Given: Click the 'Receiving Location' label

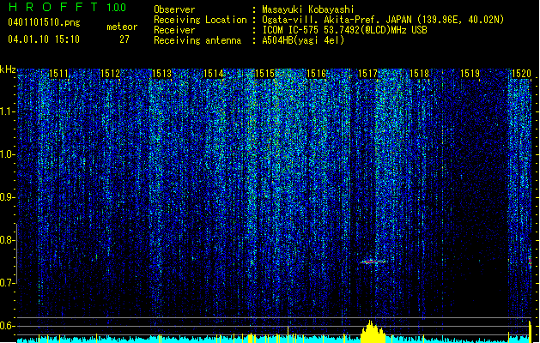Looking at the screenshot, I should coord(200,20).
